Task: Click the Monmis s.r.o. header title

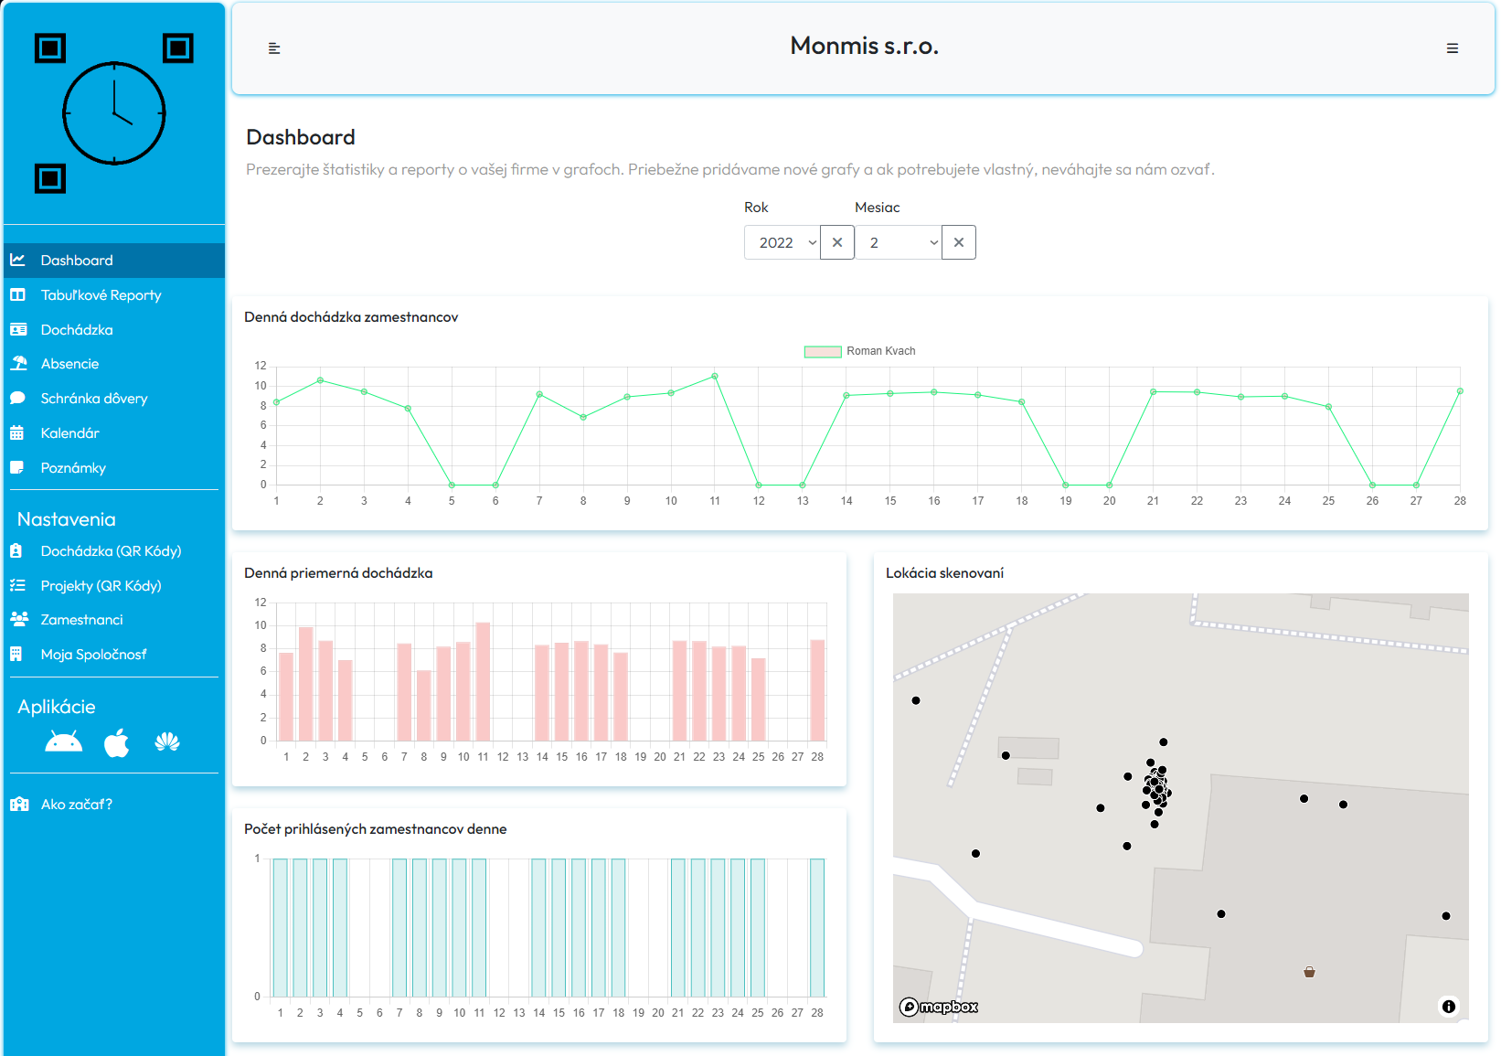Action: pyautogui.click(x=864, y=47)
